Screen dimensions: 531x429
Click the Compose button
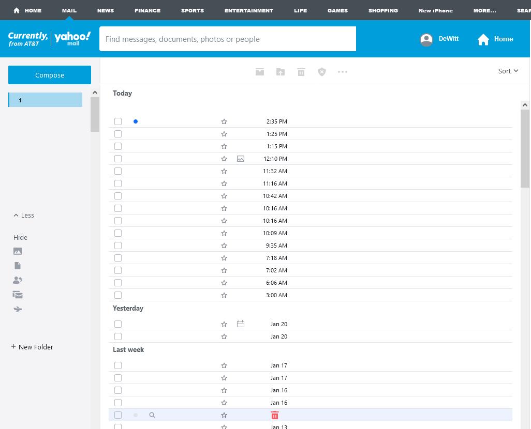pyautogui.click(x=49, y=75)
